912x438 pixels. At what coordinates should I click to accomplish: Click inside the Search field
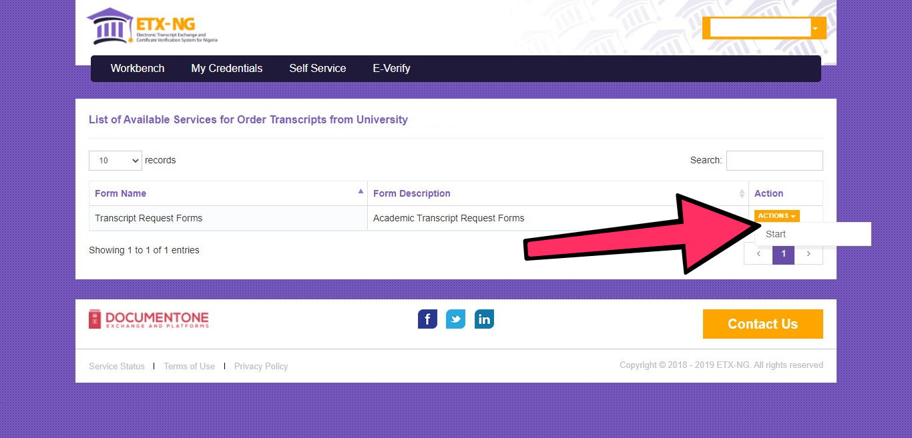pyautogui.click(x=774, y=160)
